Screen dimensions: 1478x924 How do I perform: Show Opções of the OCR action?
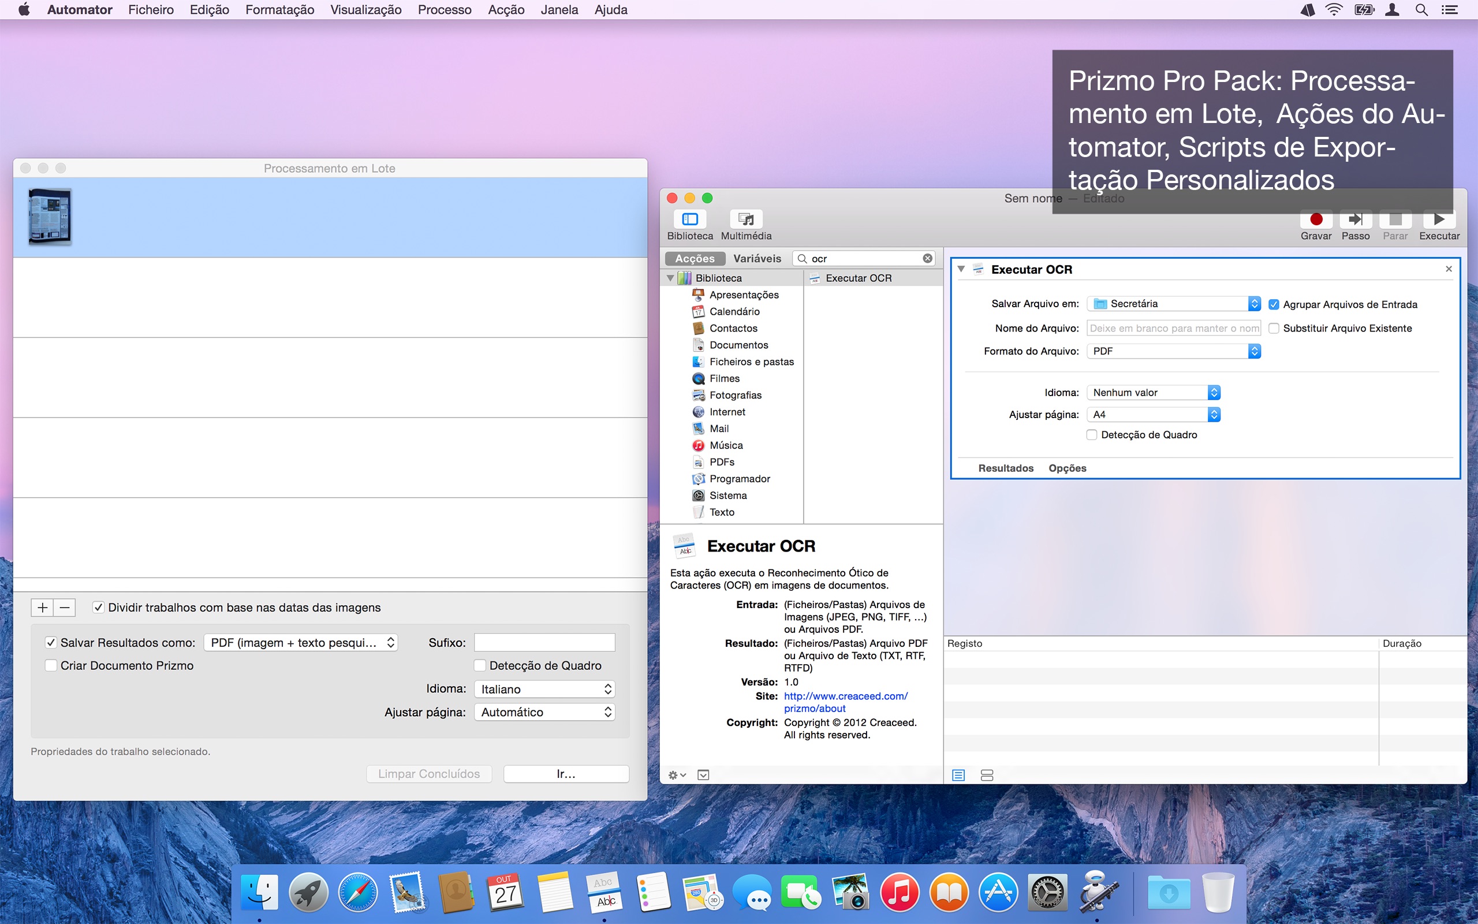(x=1068, y=468)
